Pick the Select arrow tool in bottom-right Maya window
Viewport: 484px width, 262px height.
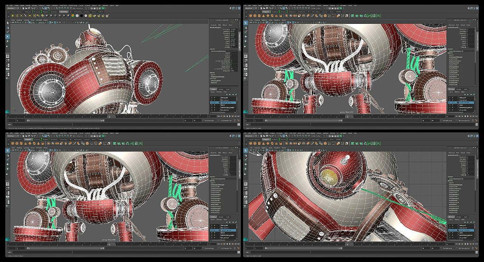point(246,151)
